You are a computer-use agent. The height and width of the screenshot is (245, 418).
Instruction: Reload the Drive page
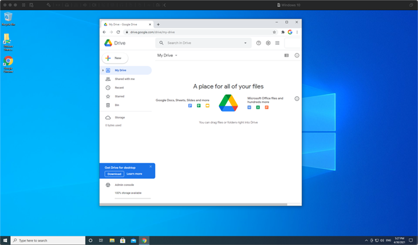pyautogui.click(x=118, y=32)
